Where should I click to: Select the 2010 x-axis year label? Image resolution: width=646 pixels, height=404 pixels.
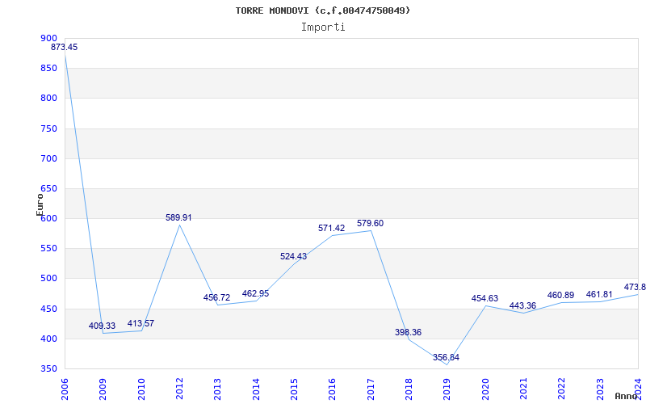141,389
